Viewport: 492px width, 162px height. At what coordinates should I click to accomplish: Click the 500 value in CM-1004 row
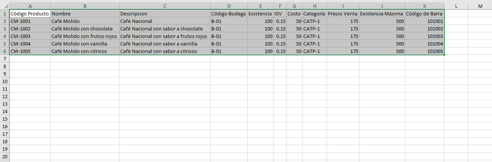[x=382, y=44]
